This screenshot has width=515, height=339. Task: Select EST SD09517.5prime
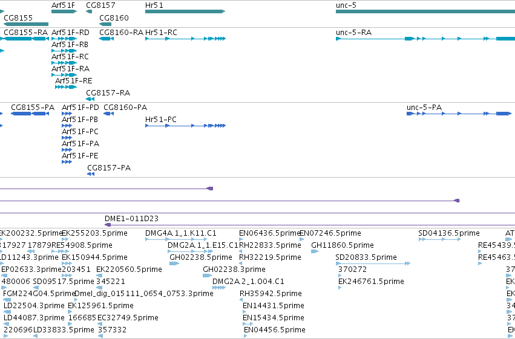(36, 288)
